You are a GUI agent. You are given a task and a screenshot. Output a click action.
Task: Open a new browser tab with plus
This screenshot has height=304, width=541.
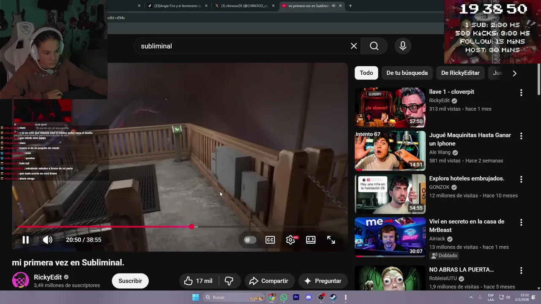tap(350, 6)
